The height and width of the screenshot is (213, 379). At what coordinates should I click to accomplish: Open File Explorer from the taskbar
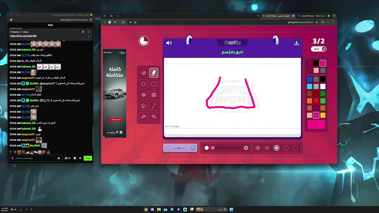(x=159, y=209)
